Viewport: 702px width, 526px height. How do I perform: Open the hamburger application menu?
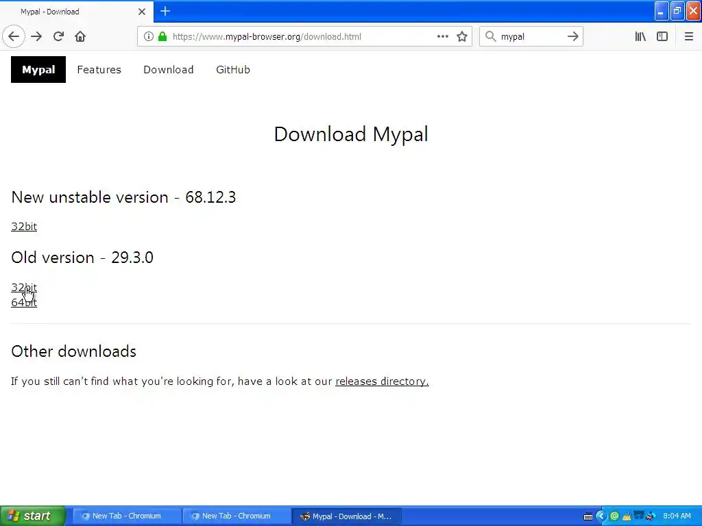point(688,37)
